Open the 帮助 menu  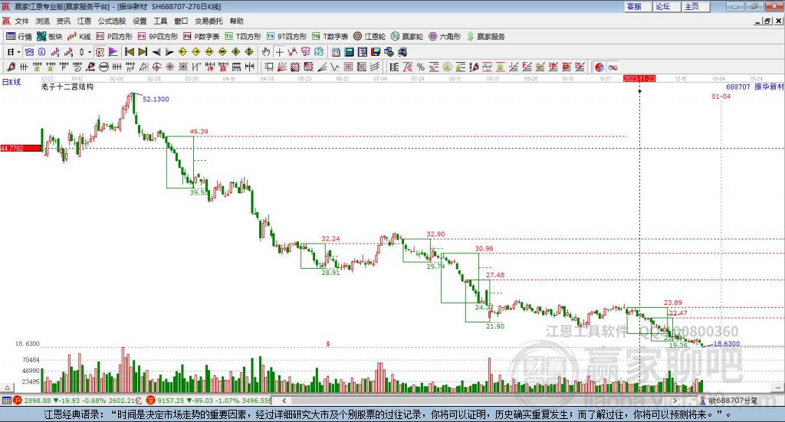pos(236,21)
